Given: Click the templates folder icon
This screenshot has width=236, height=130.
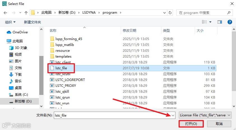Looking at the screenshot, I should [52, 57].
